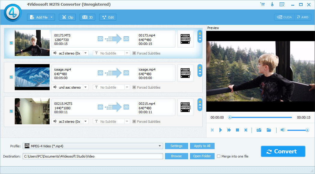The image size is (315, 174).
Task: Open audio track dropdown for 00215.M2TS
Action: (x=86, y=121)
